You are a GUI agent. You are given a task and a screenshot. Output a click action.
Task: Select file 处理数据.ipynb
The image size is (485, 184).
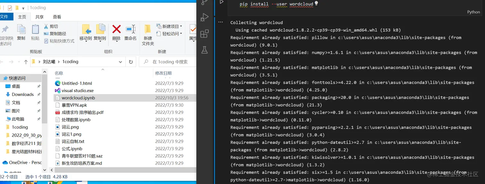click(x=76, y=120)
